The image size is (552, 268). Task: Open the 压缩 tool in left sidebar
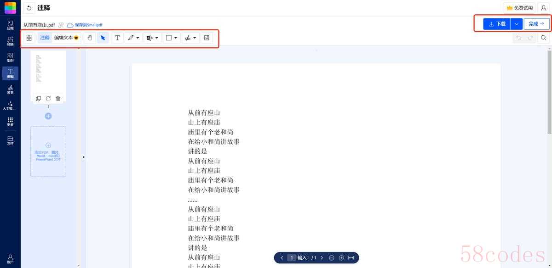[x=10, y=25]
